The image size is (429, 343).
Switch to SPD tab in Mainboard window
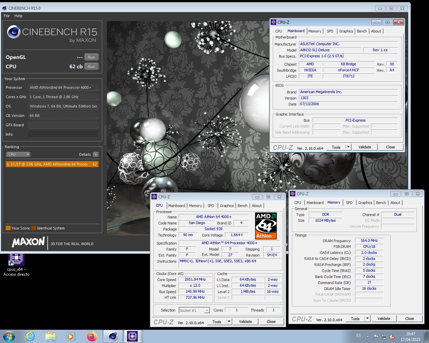tap(330, 31)
